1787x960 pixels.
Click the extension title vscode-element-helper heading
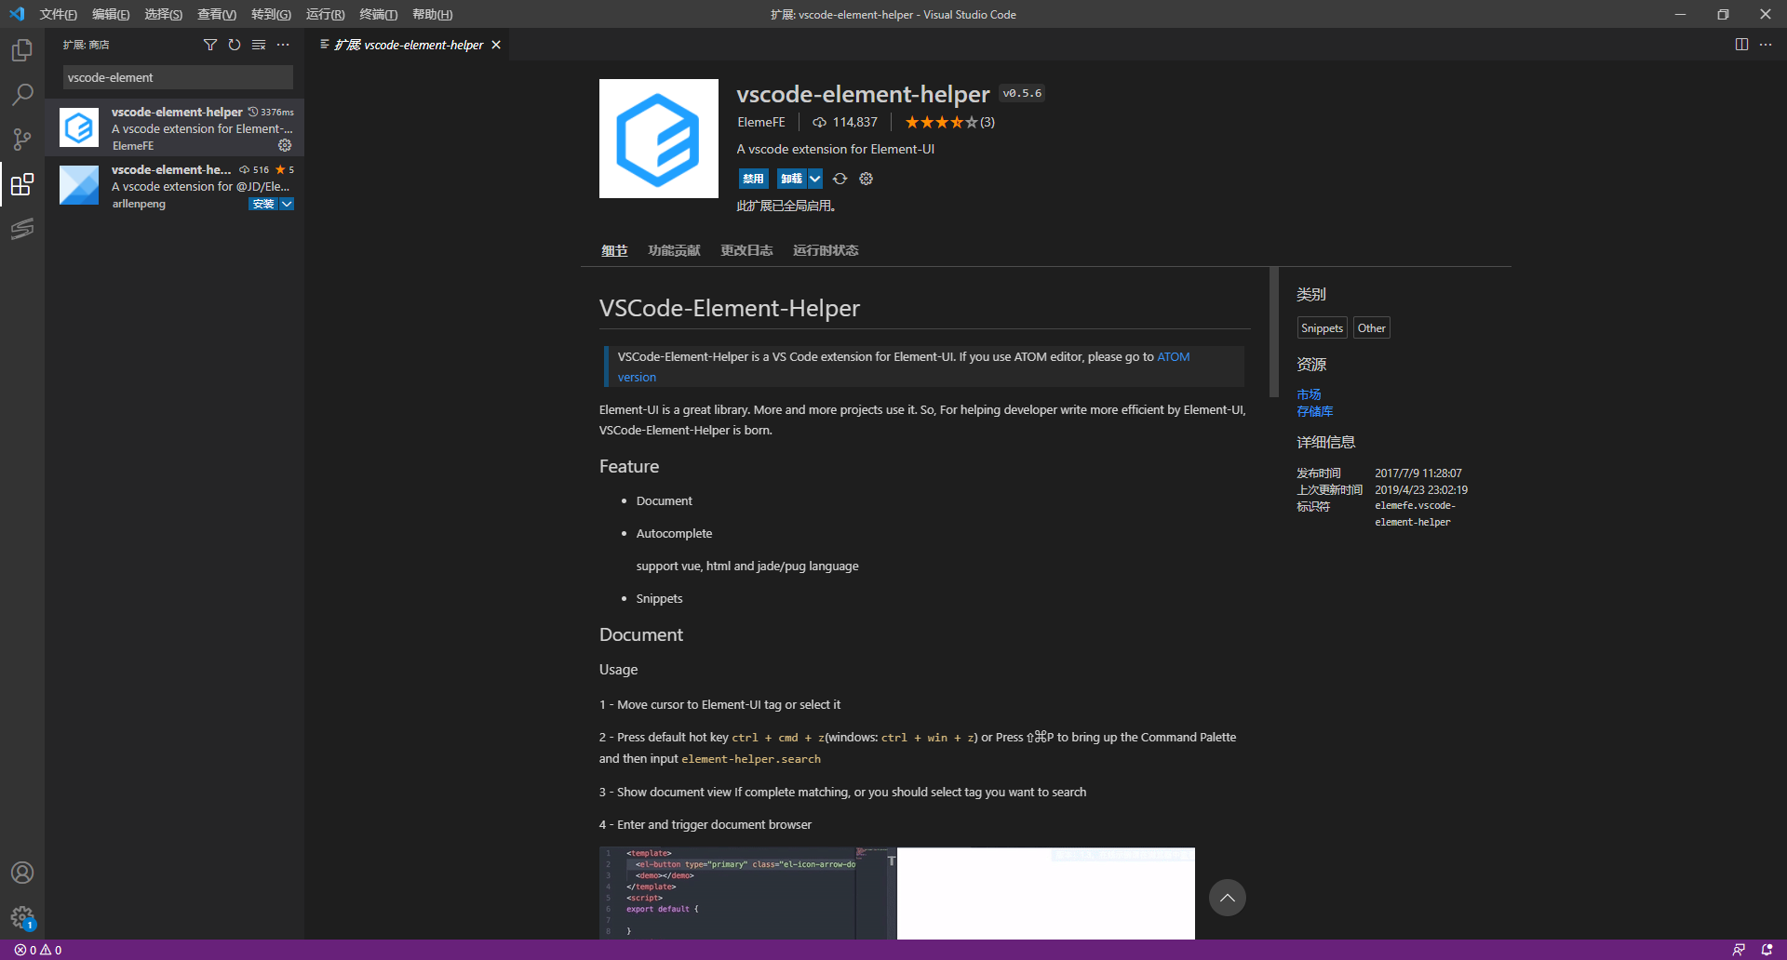[x=863, y=94]
